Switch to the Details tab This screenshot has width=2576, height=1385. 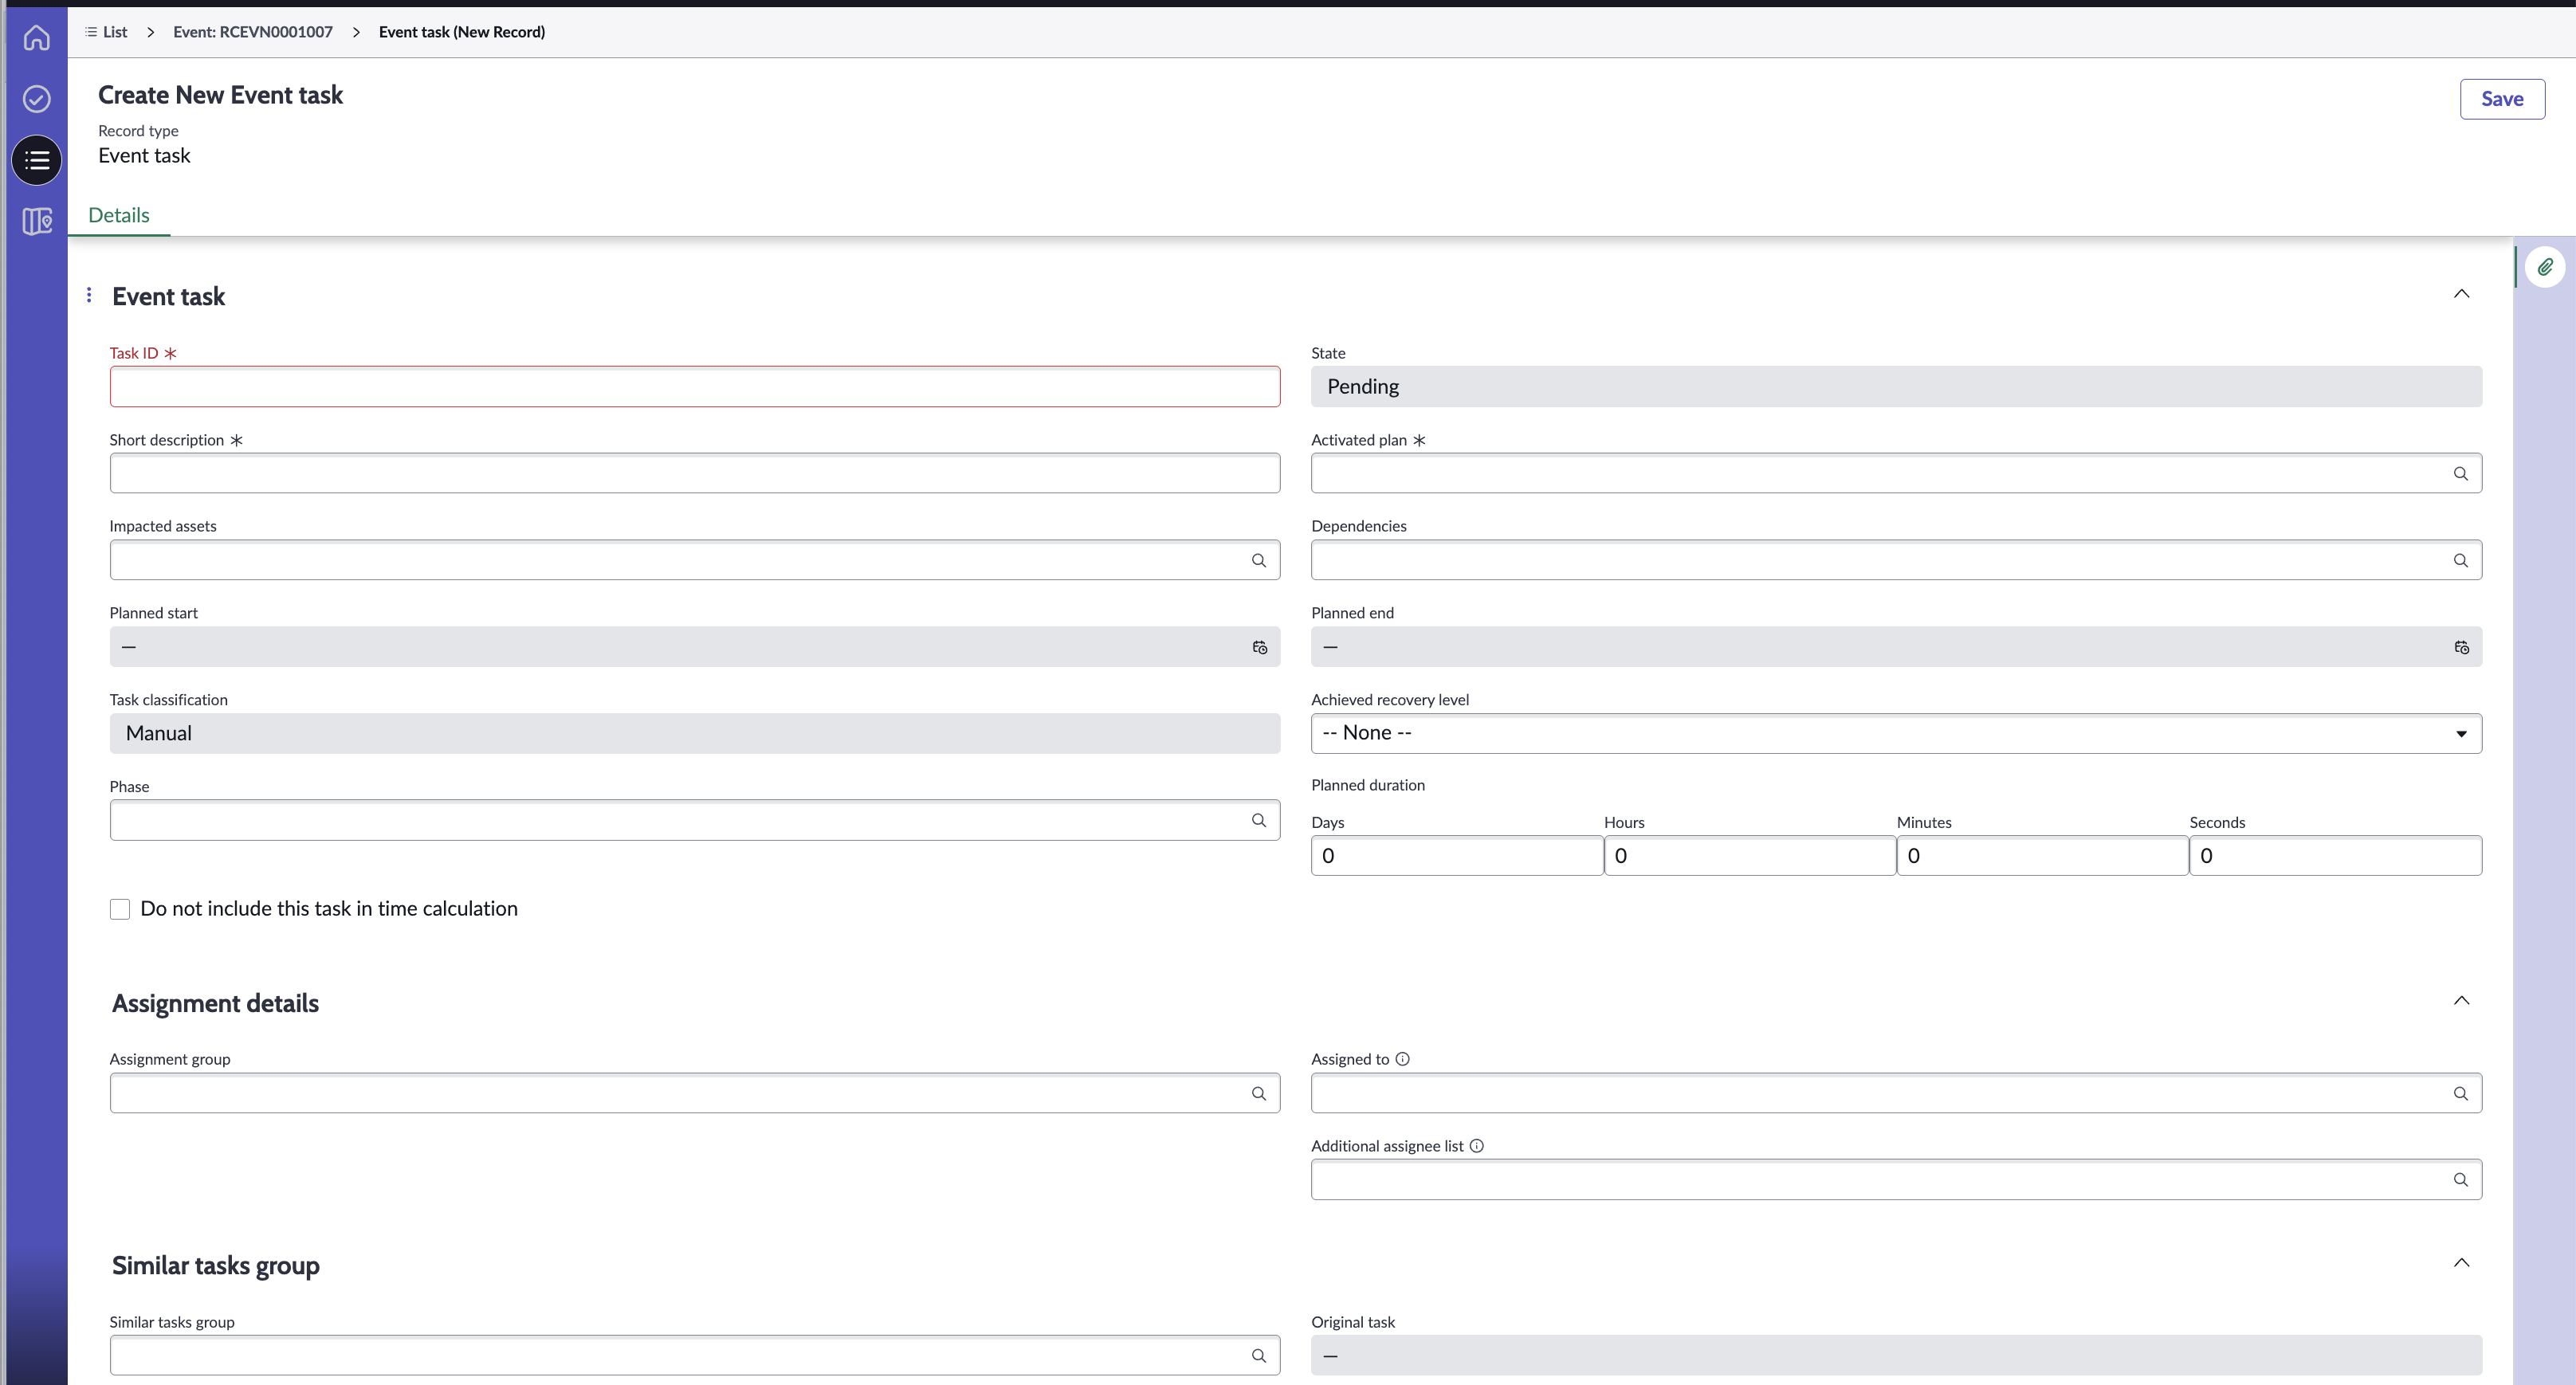[x=119, y=215]
